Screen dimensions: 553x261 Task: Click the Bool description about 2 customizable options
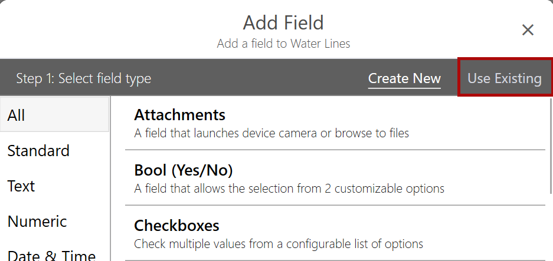click(x=289, y=189)
